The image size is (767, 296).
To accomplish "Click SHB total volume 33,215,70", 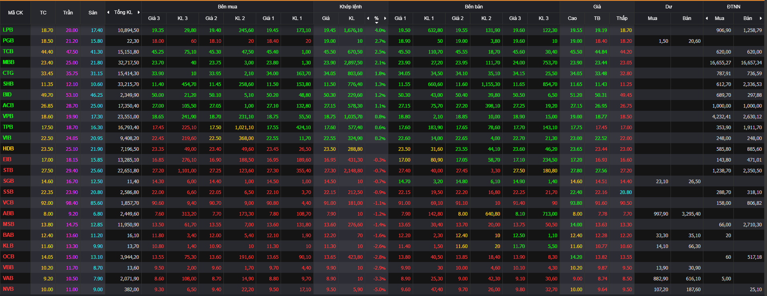I will [x=128, y=84].
